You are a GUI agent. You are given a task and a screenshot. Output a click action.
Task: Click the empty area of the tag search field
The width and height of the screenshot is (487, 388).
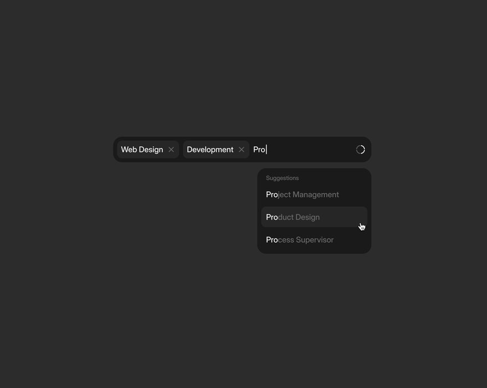[x=311, y=150]
